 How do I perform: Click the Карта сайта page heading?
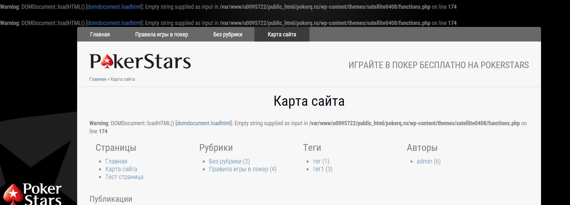tap(309, 101)
